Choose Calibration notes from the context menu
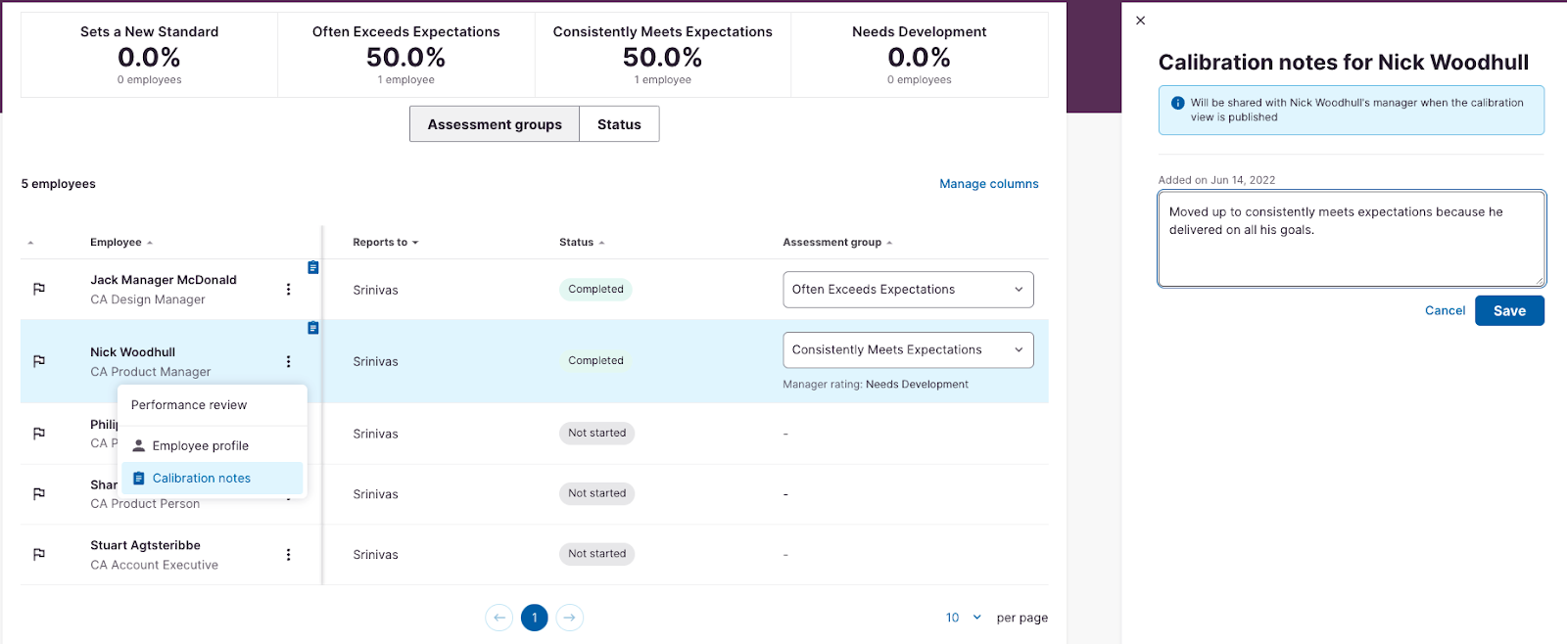Image resolution: width=1567 pixels, height=644 pixels. tap(213, 479)
